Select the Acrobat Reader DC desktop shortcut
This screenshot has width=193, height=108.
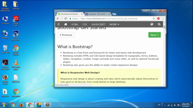pyautogui.click(x=5, y=65)
